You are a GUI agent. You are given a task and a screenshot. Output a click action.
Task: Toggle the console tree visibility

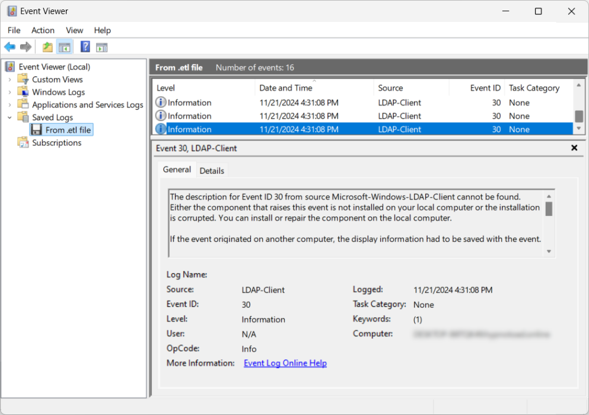tap(65, 47)
